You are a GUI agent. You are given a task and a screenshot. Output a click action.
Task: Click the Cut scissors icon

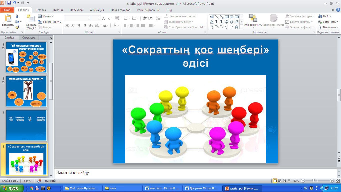[17, 16]
